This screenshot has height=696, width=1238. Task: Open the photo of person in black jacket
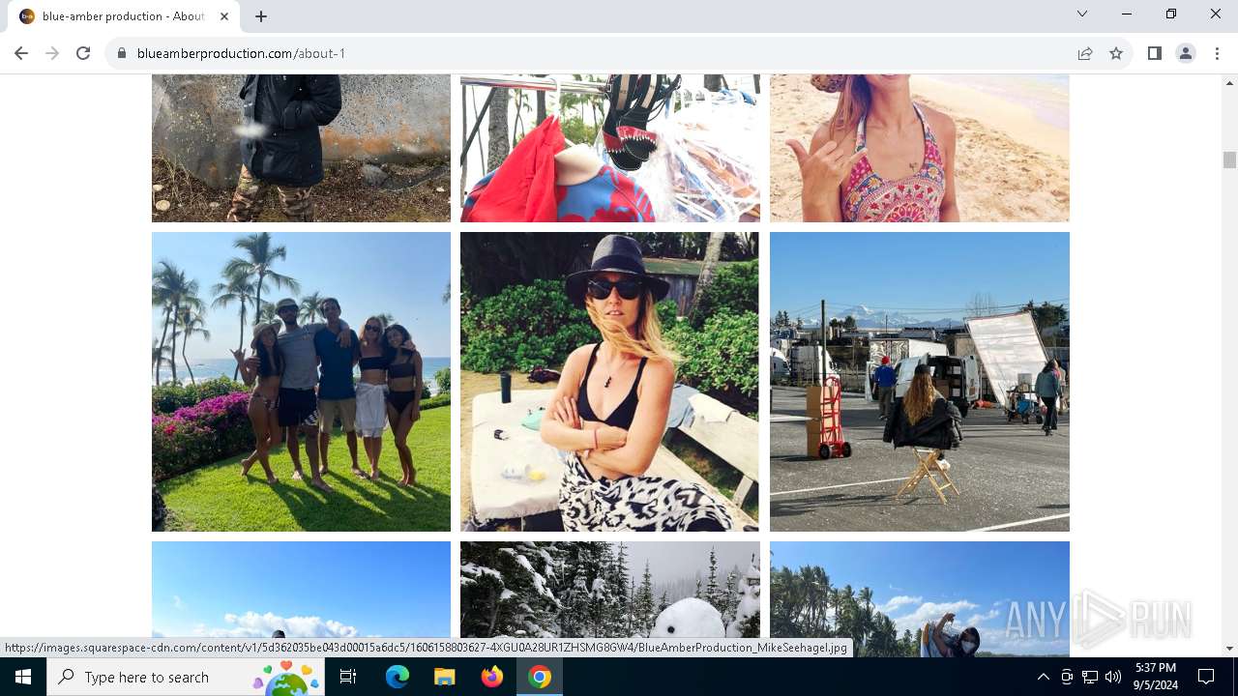[301, 148]
